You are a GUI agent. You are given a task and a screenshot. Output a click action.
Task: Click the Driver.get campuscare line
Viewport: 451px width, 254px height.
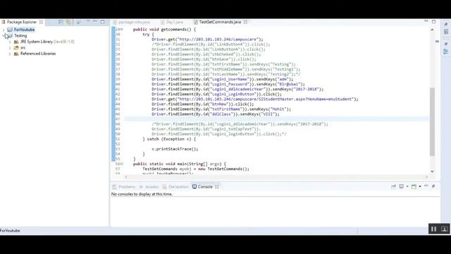click(x=207, y=40)
